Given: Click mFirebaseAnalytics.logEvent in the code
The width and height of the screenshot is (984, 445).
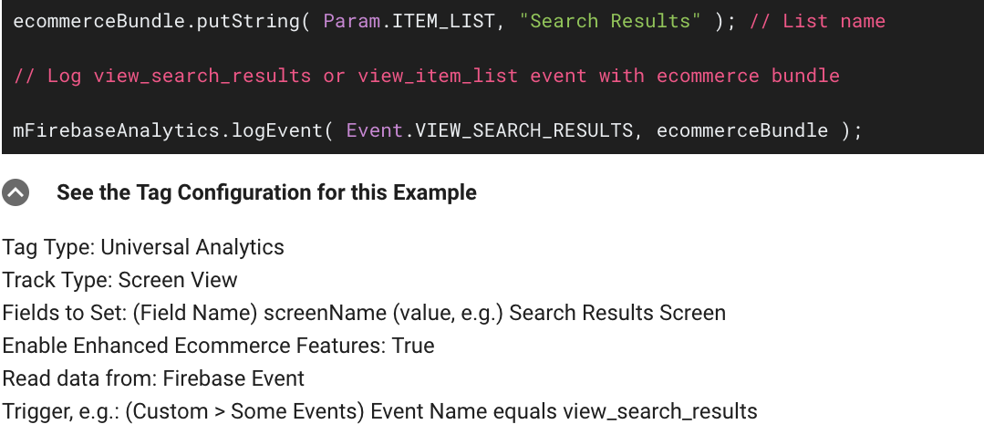Looking at the screenshot, I should [x=167, y=130].
